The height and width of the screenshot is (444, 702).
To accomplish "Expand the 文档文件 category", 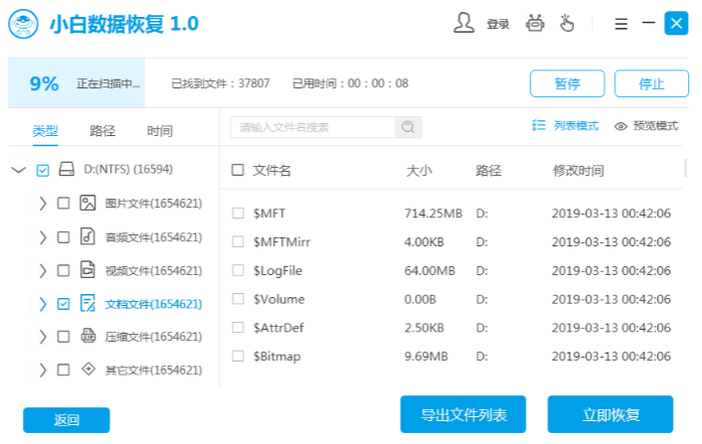I will (43, 304).
